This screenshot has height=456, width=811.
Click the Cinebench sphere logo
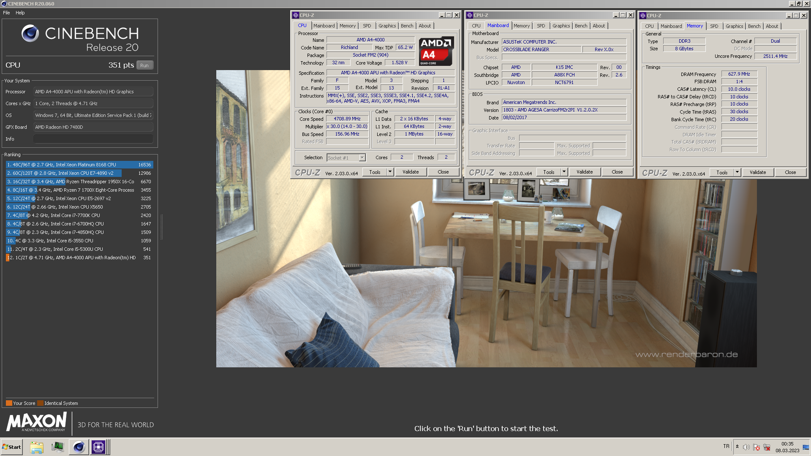coord(30,33)
